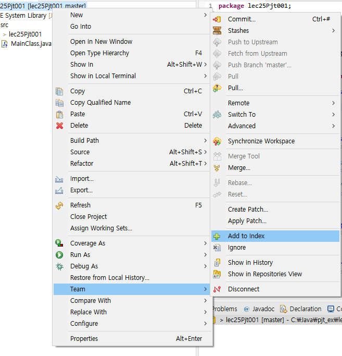This screenshot has height=356, width=342.
Task: Click the Show in Repositories View icon
Action: [217, 274]
